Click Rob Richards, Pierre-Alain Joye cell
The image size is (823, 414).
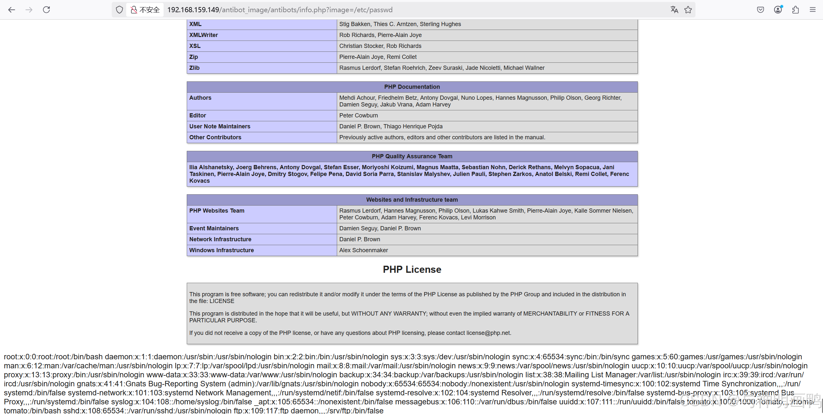[487, 35]
